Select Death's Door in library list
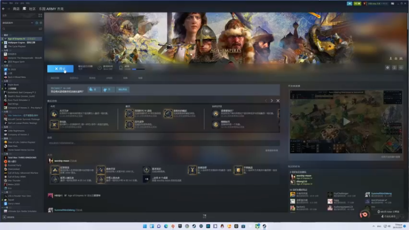This screenshot has height=230, width=409. (x=22, y=96)
